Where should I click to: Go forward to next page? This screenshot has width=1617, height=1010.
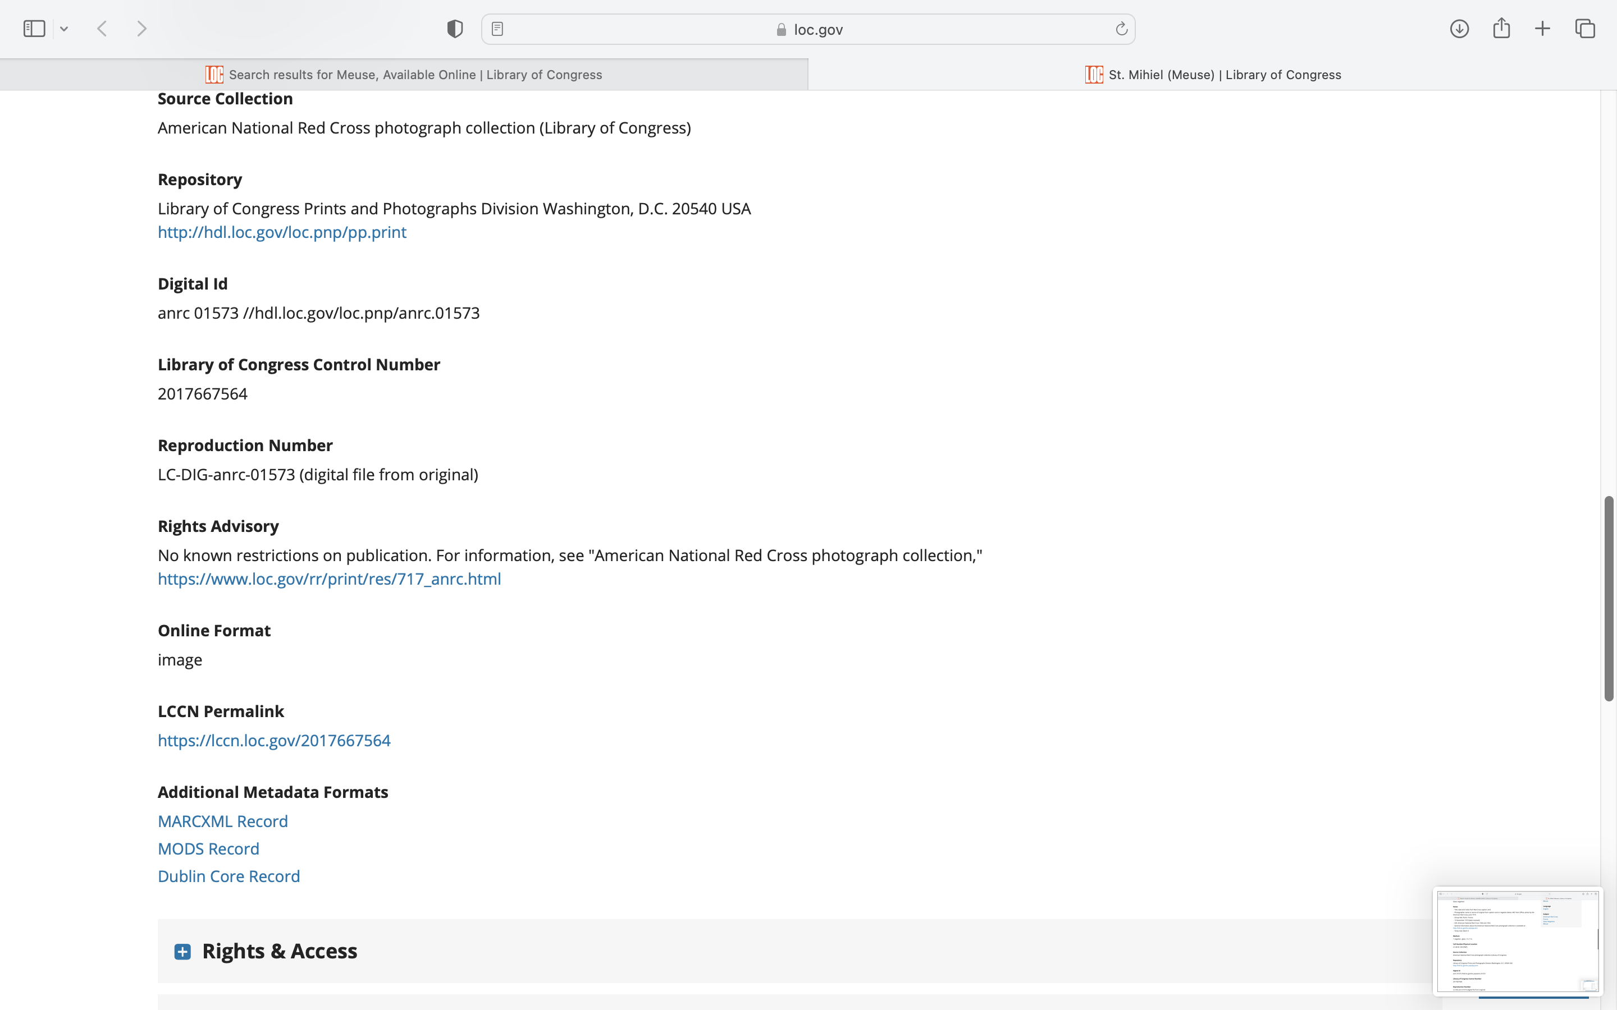pos(141,29)
